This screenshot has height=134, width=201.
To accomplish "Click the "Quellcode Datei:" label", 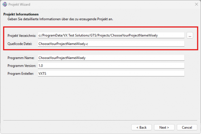I will click(x=20, y=44).
